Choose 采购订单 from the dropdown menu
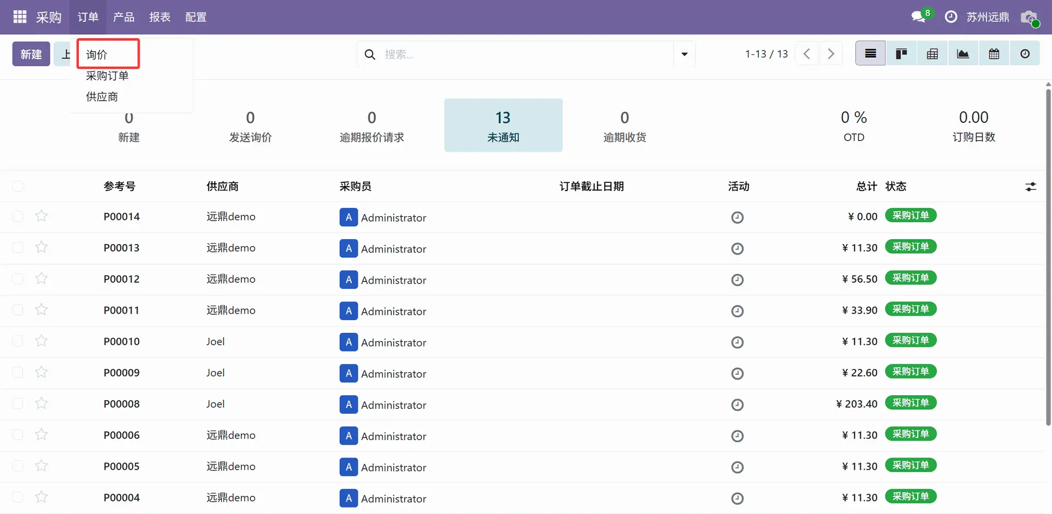 (107, 76)
